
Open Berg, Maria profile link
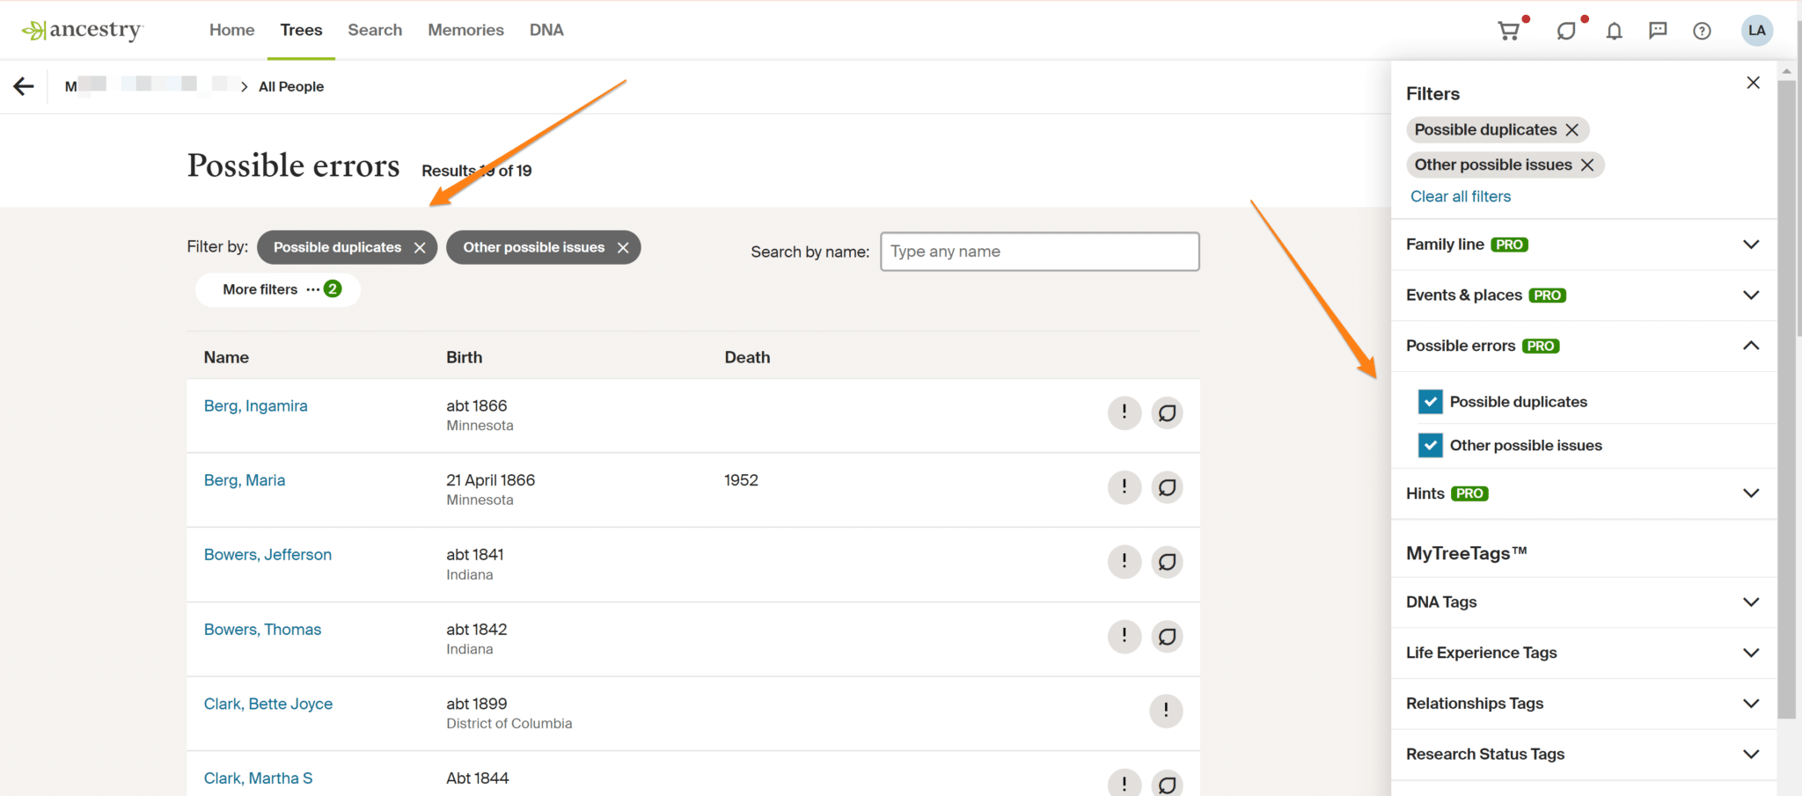click(245, 480)
